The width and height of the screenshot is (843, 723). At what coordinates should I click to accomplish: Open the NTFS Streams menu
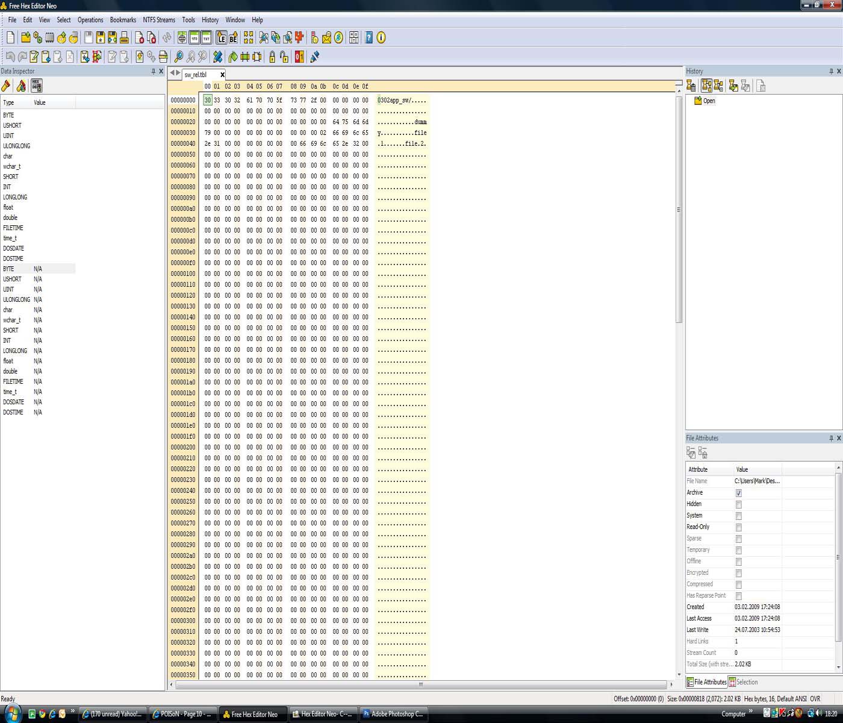(159, 20)
